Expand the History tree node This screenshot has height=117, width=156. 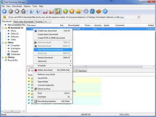tap(3, 58)
